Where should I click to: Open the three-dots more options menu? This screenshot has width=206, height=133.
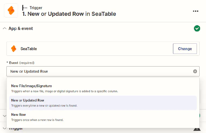[x=196, y=11]
